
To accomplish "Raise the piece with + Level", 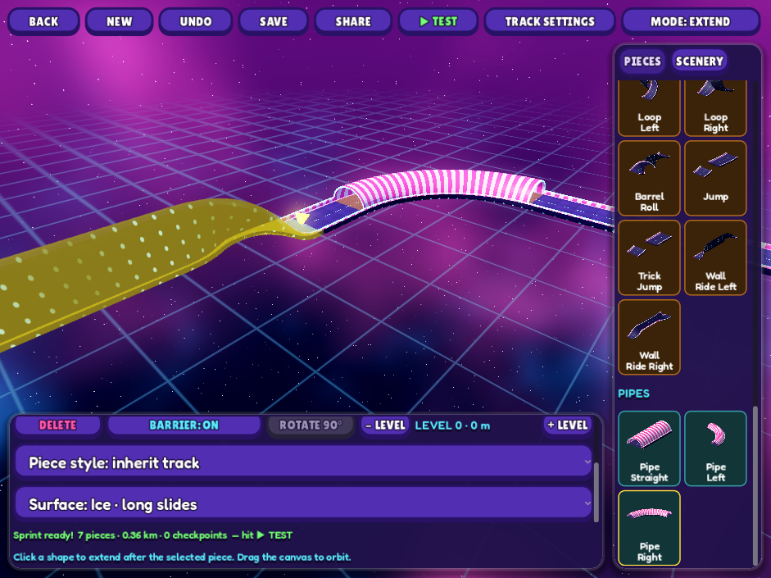I will tap(568, 425).
